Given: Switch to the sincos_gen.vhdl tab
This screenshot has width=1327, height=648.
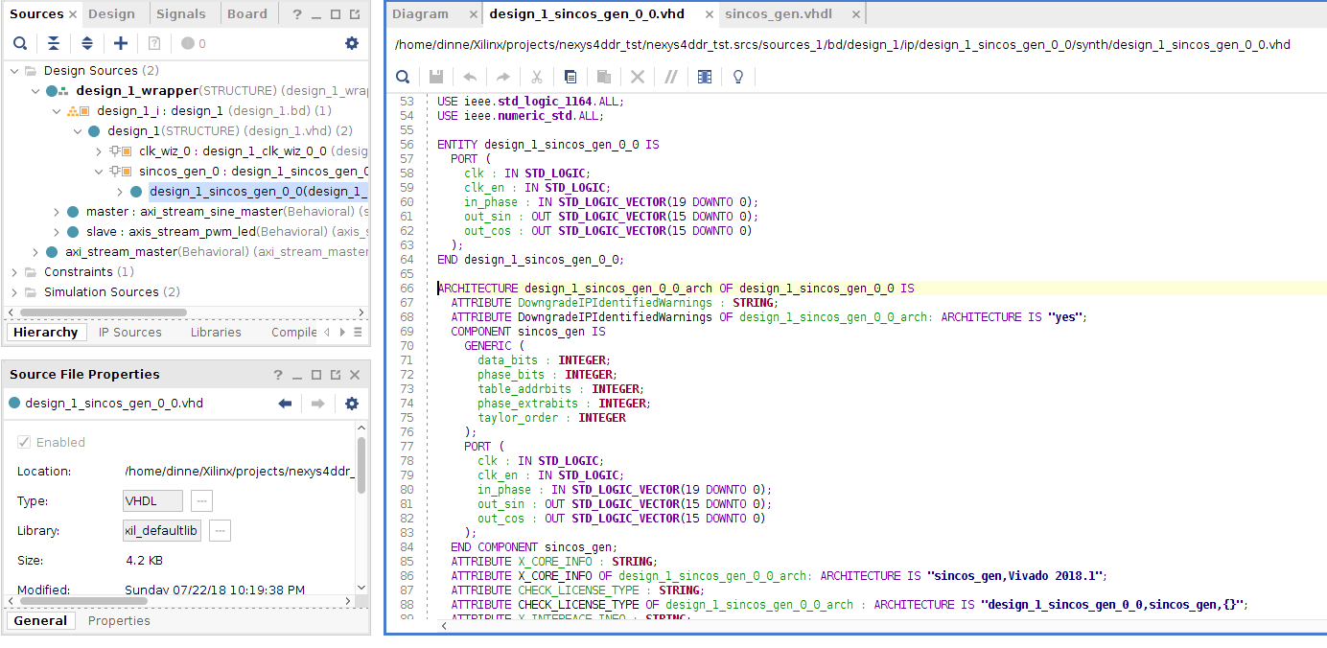Looking at the screenshot, I should 779,13.
